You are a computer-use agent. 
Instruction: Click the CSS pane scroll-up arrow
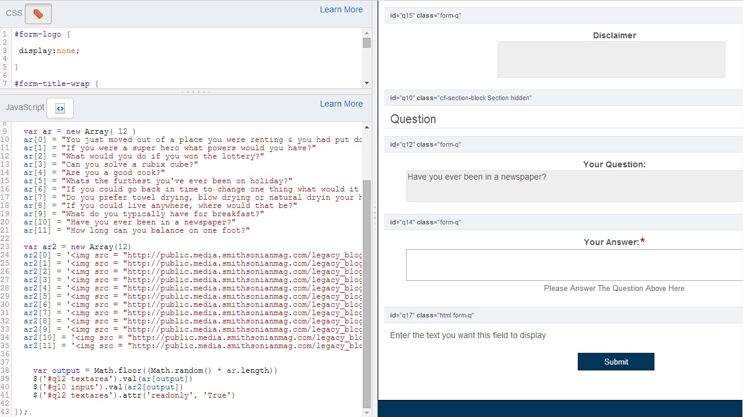(x=366, y=32)
